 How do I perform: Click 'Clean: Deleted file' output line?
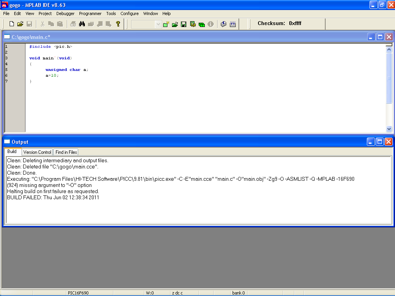pyautogui.click(x=52, y=166)
